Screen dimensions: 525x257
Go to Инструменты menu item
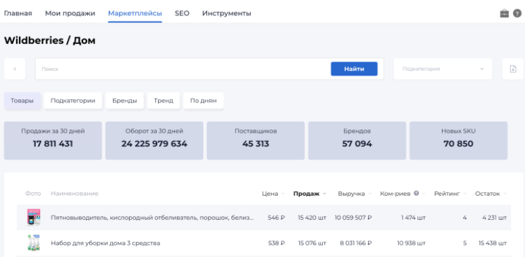(226, 13)
